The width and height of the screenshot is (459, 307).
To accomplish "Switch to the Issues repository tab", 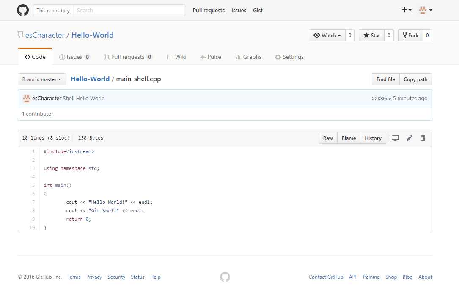I will click(74, 57).
